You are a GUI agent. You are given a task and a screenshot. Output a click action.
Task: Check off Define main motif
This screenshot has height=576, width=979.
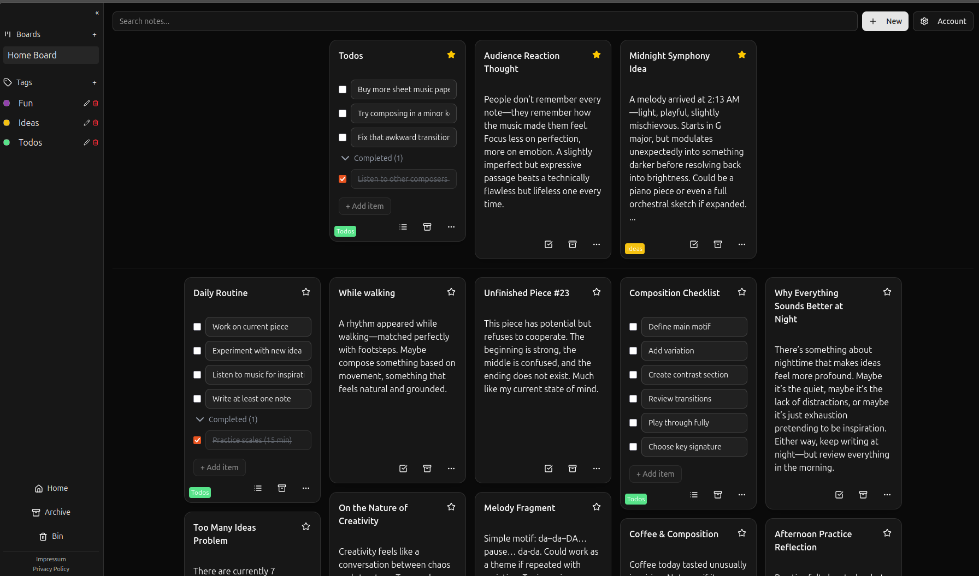click(x=633, y=327)
